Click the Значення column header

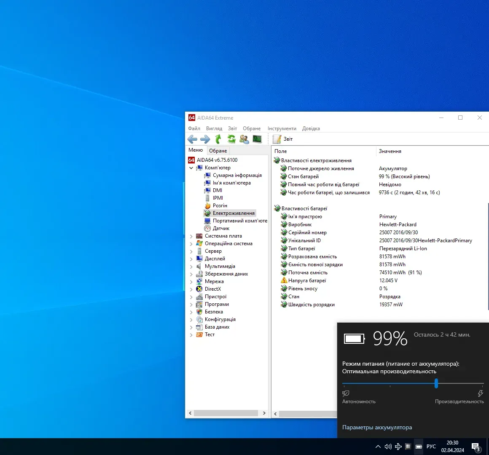pos(390,151)
